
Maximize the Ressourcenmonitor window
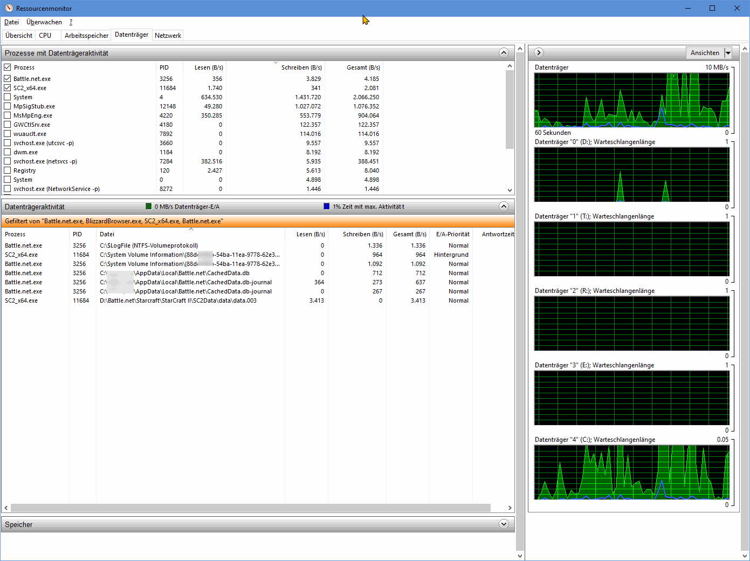coord(712,8)
